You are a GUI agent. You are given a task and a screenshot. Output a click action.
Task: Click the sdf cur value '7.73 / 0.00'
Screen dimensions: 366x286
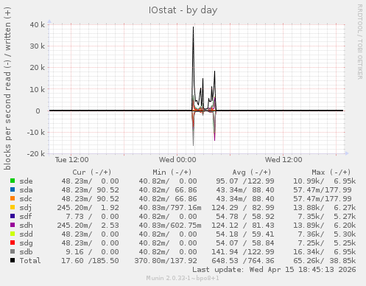92,217
